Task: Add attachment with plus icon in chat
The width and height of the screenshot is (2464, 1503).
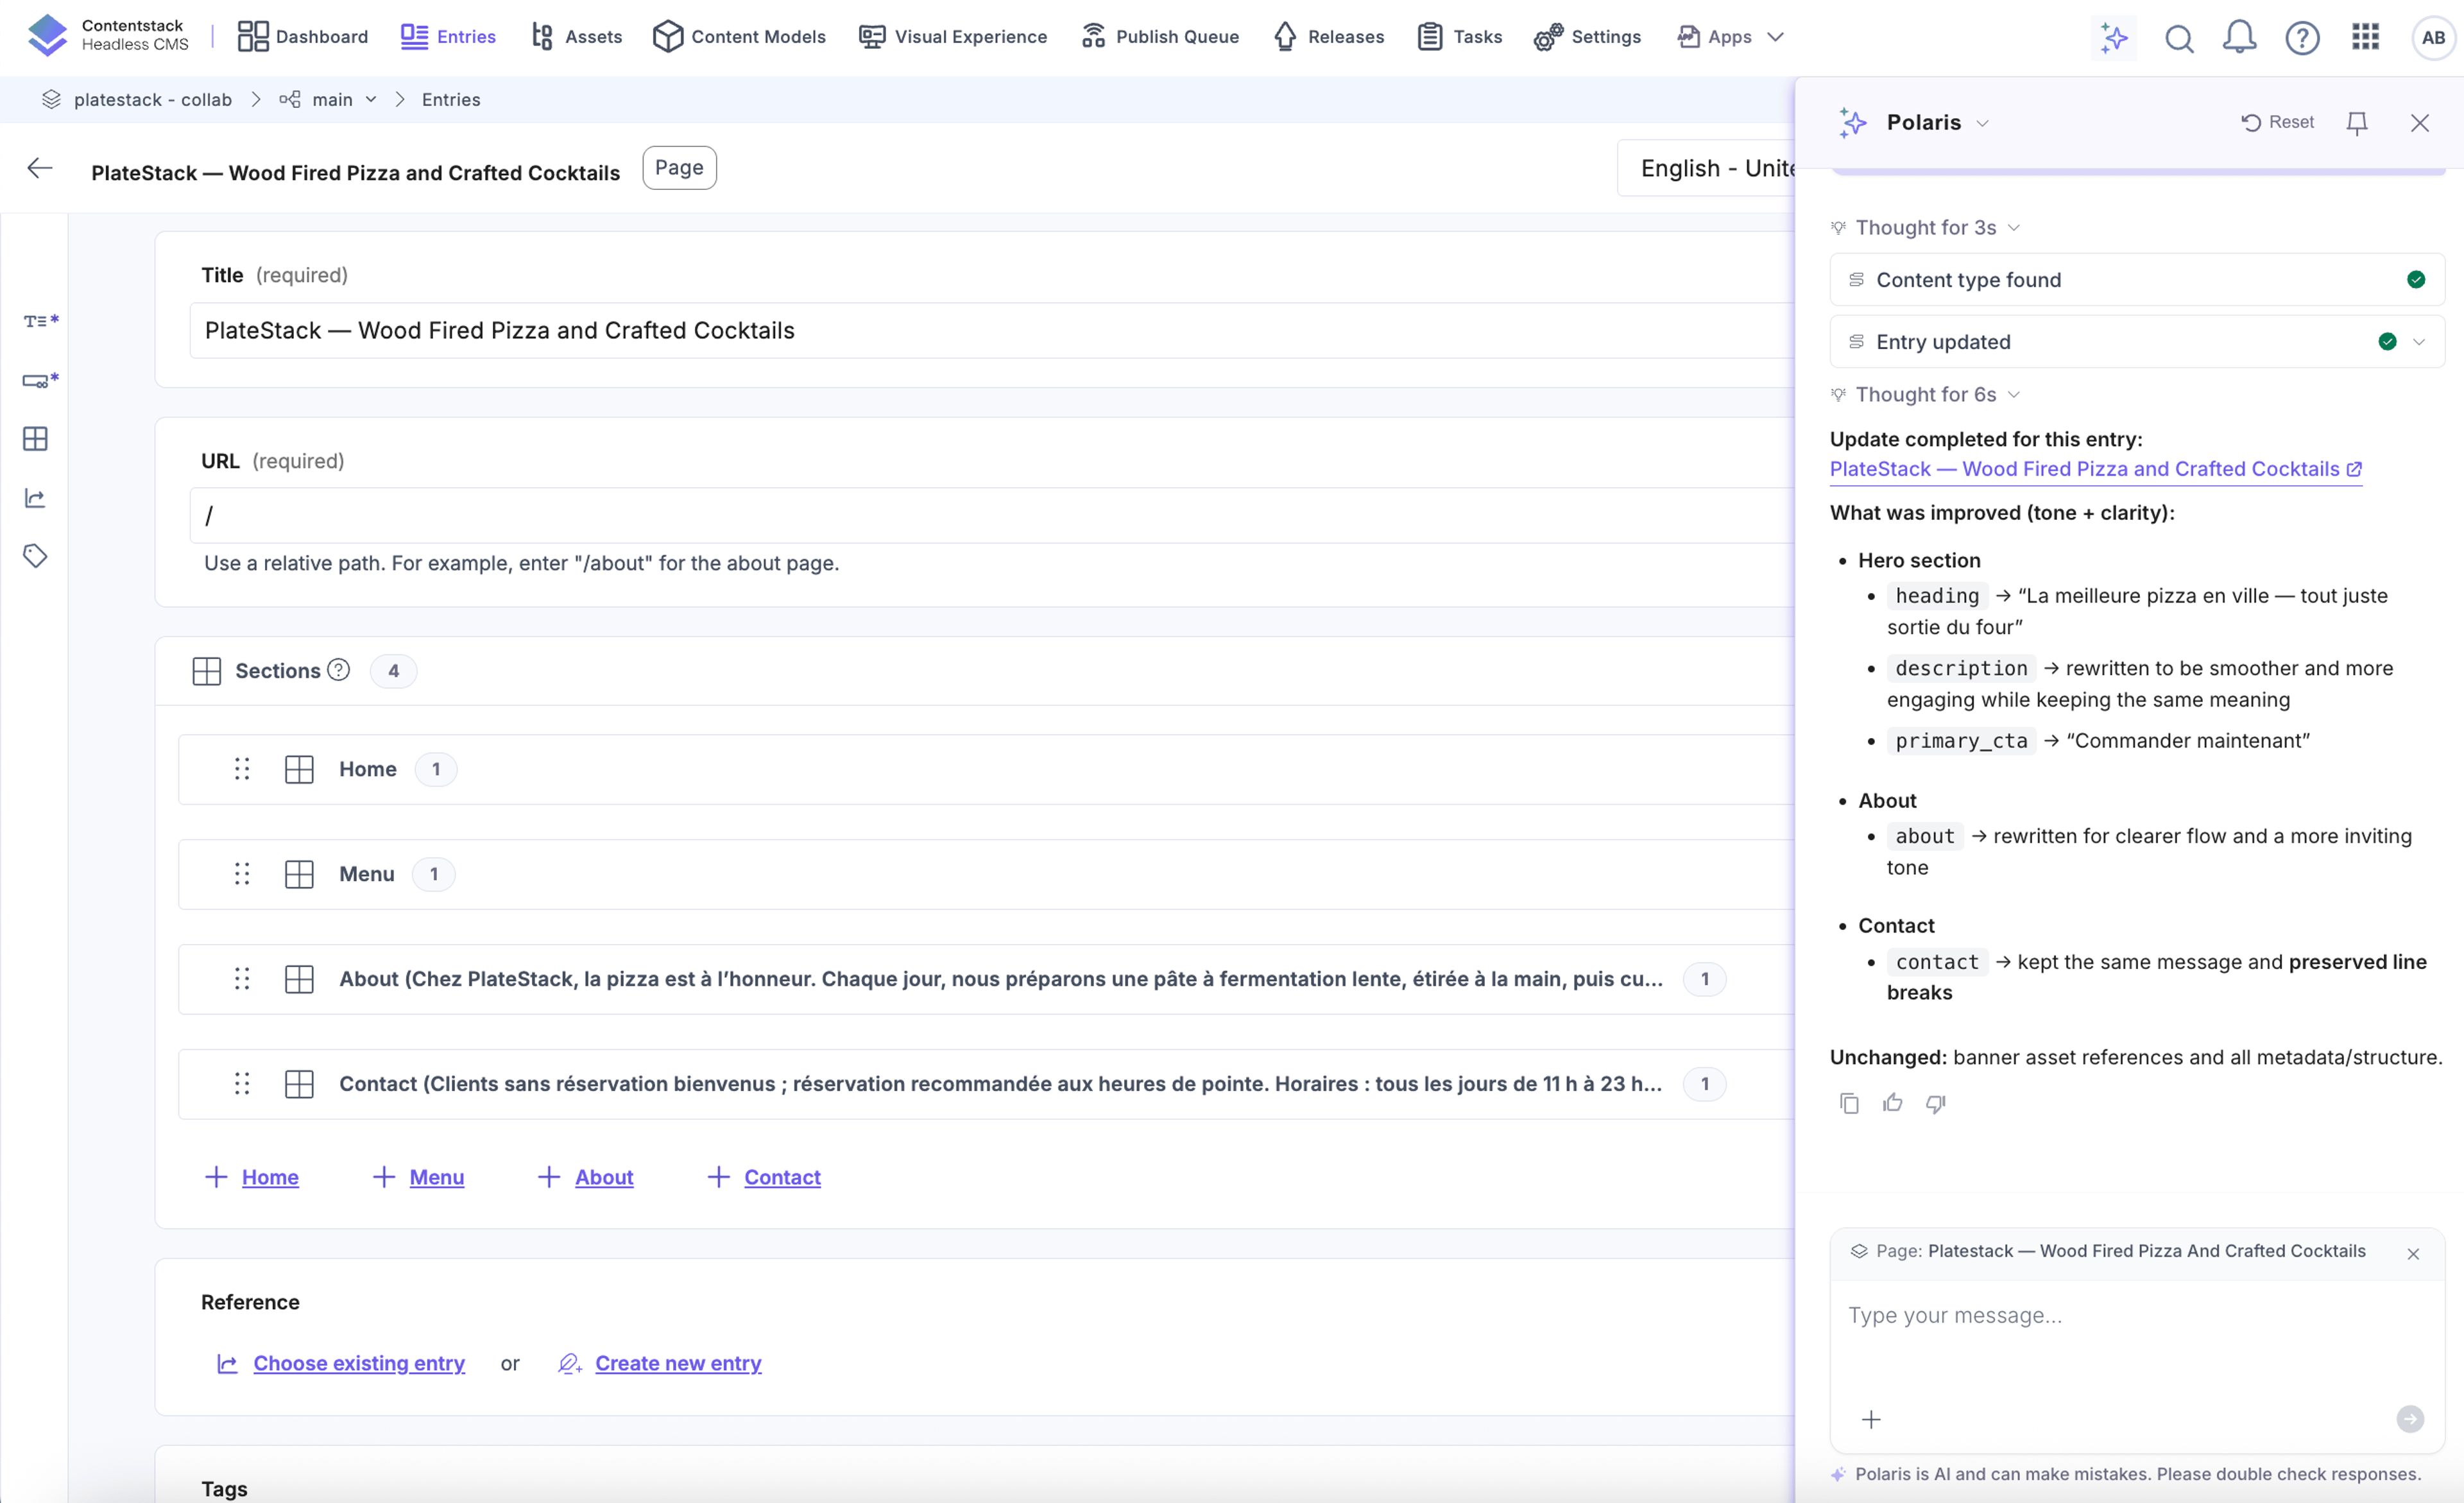Action: click(1871, 1419)
